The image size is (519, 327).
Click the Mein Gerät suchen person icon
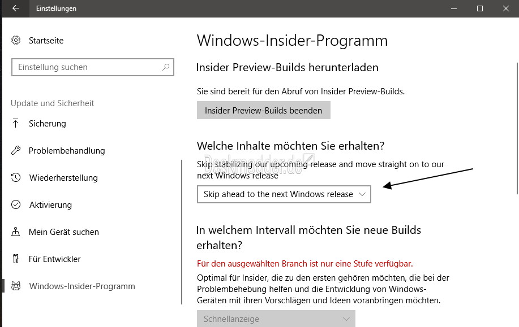point(15,232)
